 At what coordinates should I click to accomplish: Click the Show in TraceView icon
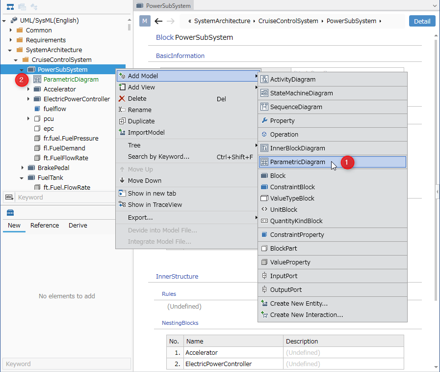[122, 204]
